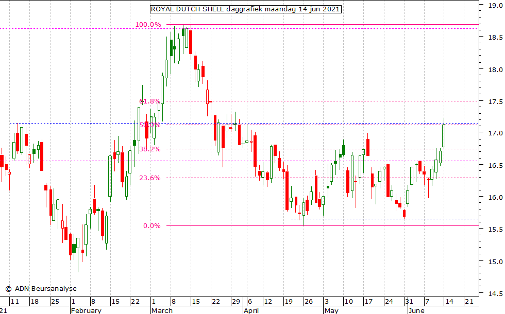
Task: Click the 16.0 price axis label
Action: pyautogui.click(x=495, y=197)
